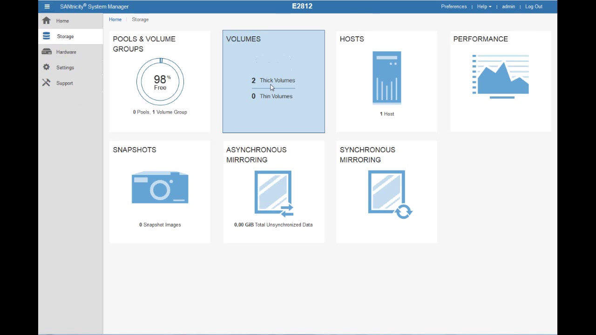Viewport: 596px width, 335px height.
Task: Open the Pools & Volume Groups heading
Action: click(144, 44)
